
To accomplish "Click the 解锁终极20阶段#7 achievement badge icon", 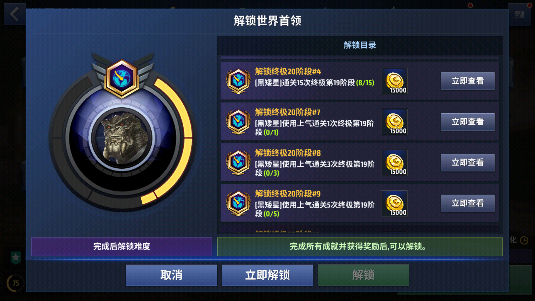I will (x=238, y=122).
